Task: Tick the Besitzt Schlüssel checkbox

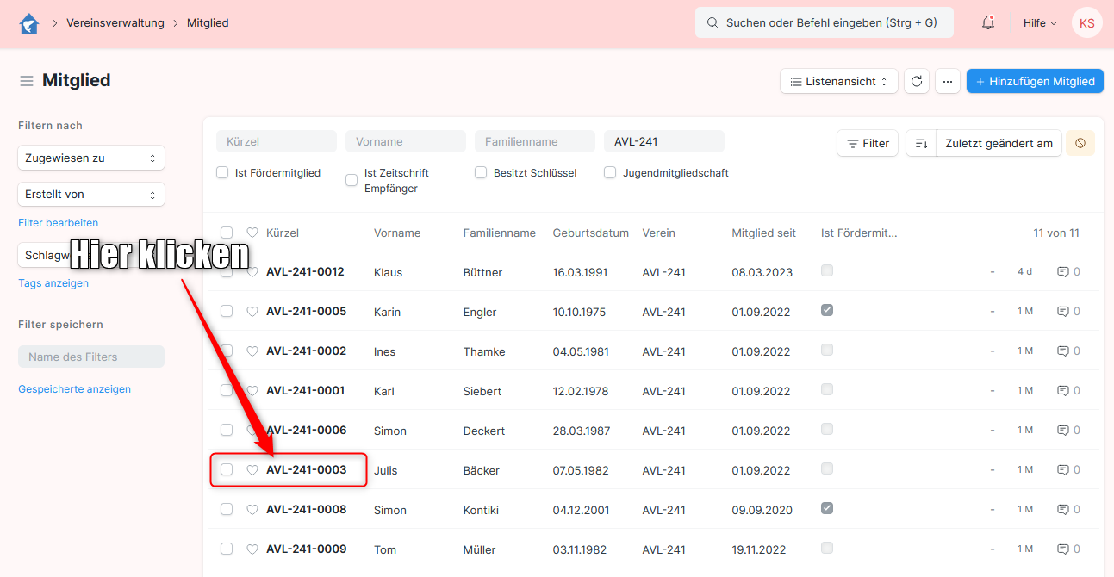Action: point(481,173)
